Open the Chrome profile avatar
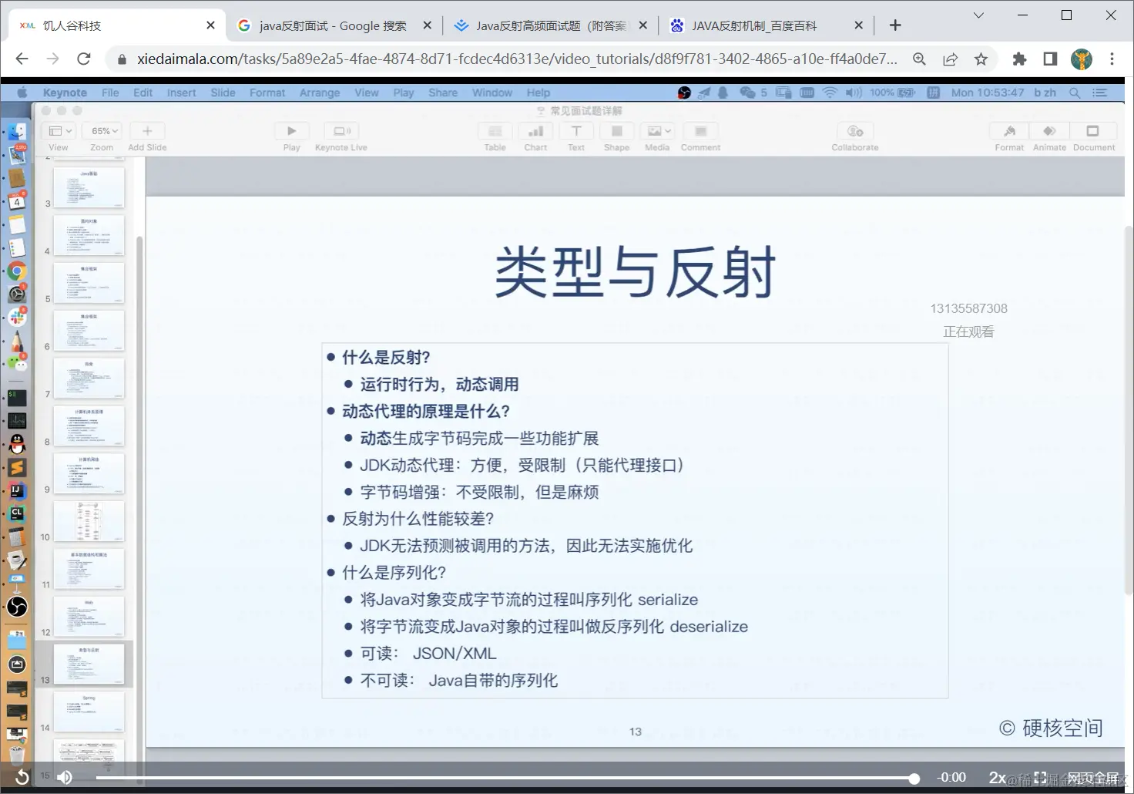 click(1082, 59)
